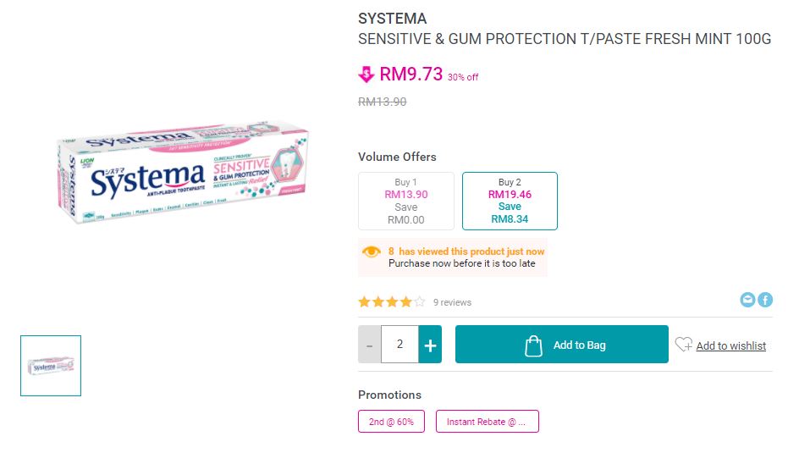788x453 pixels.
Task: Click the 30% off discount label
Action: coord(463,77)
